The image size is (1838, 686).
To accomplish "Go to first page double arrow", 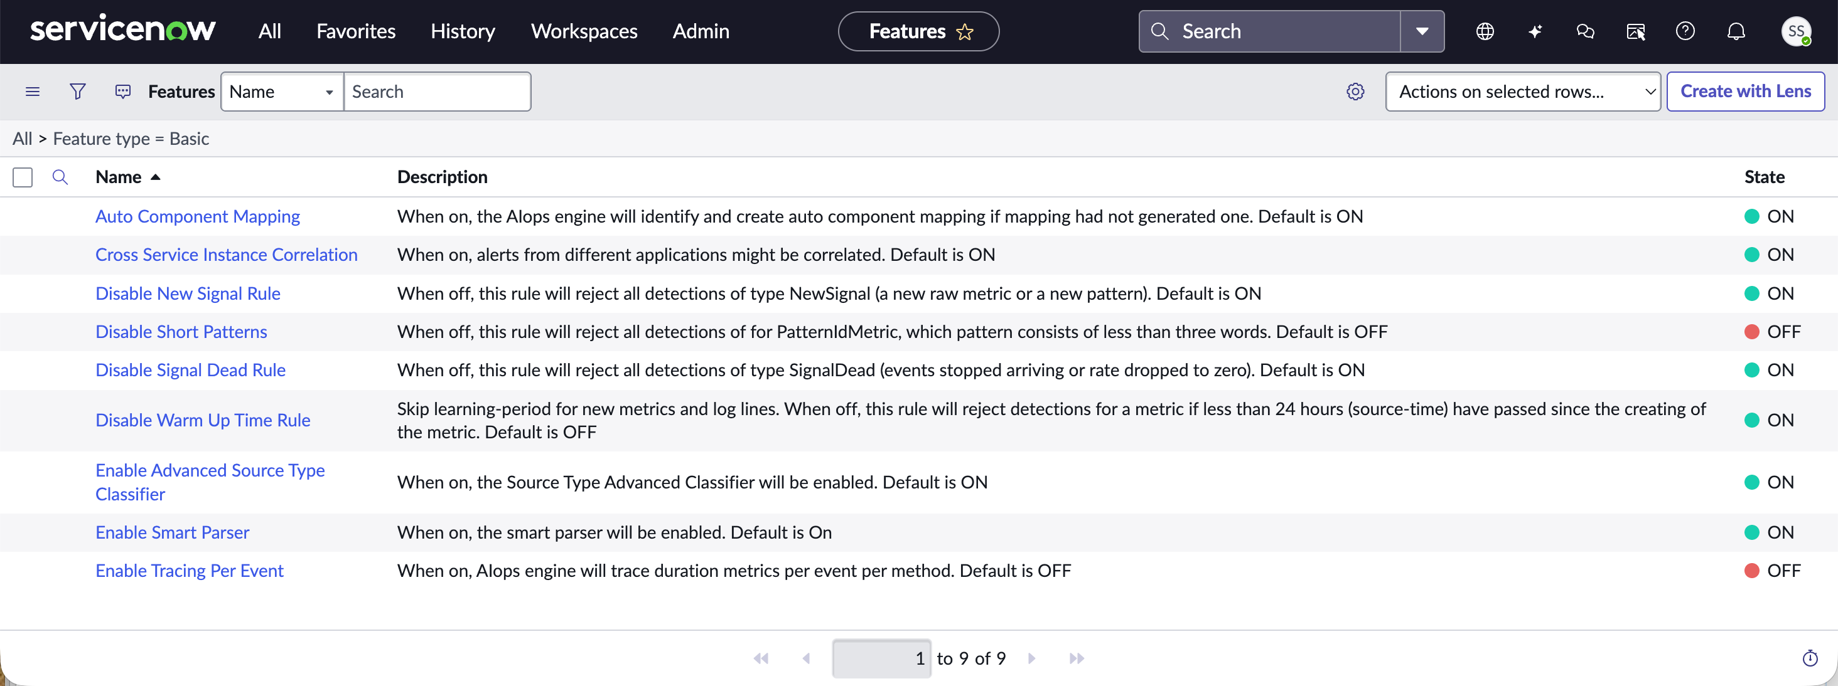I will pyautogui.click(x=761, y=658).
